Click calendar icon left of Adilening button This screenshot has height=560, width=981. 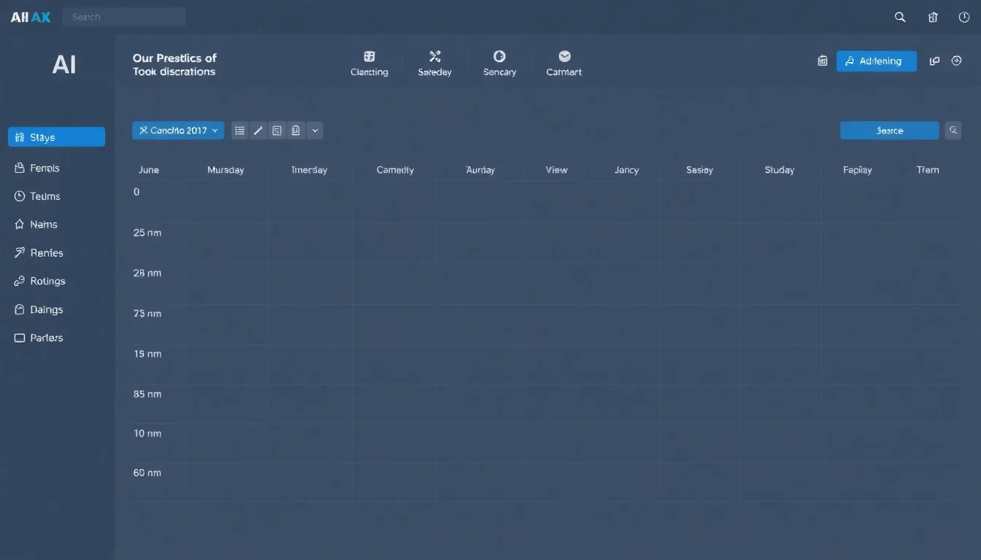[823, 61]
